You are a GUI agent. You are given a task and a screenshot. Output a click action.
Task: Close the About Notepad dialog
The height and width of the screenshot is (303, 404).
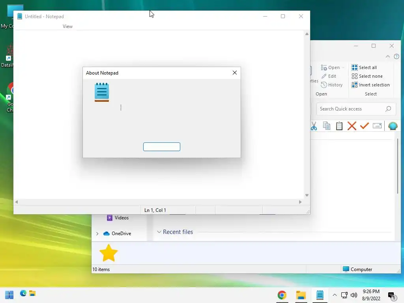(234, 73)
